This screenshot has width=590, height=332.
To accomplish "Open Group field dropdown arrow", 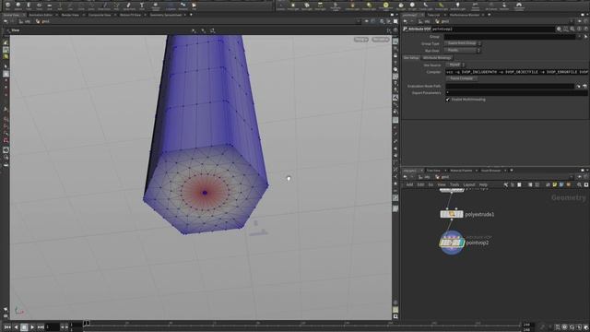I will tap(579, 37).
